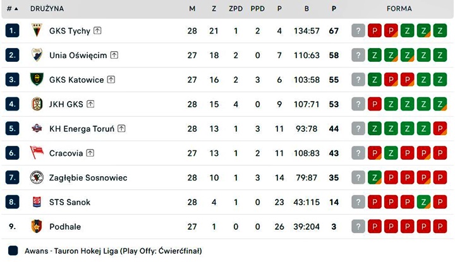The height and width of the screenshot is (262, 455).
Task: Click GKS Tychy upcoming match question mark
Action: click(358, 31)
